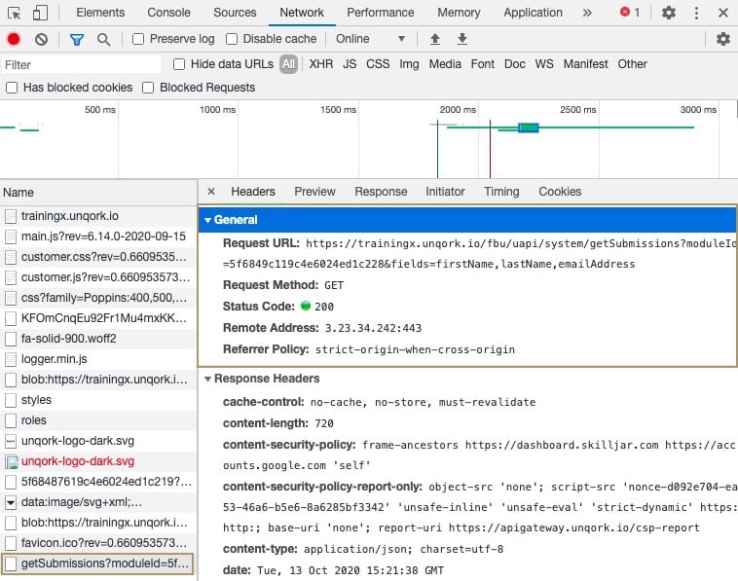Viewport: 738px width, 581px height.
Task: Click the red record network log button
Action: (x=14, y=39)
